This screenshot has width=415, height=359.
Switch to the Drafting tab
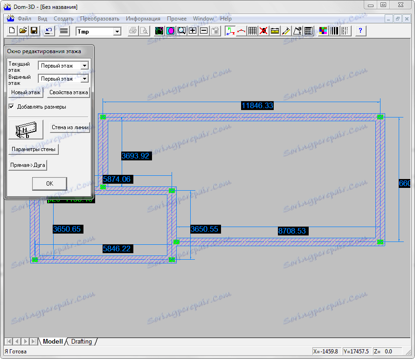(x=82, y=342)
